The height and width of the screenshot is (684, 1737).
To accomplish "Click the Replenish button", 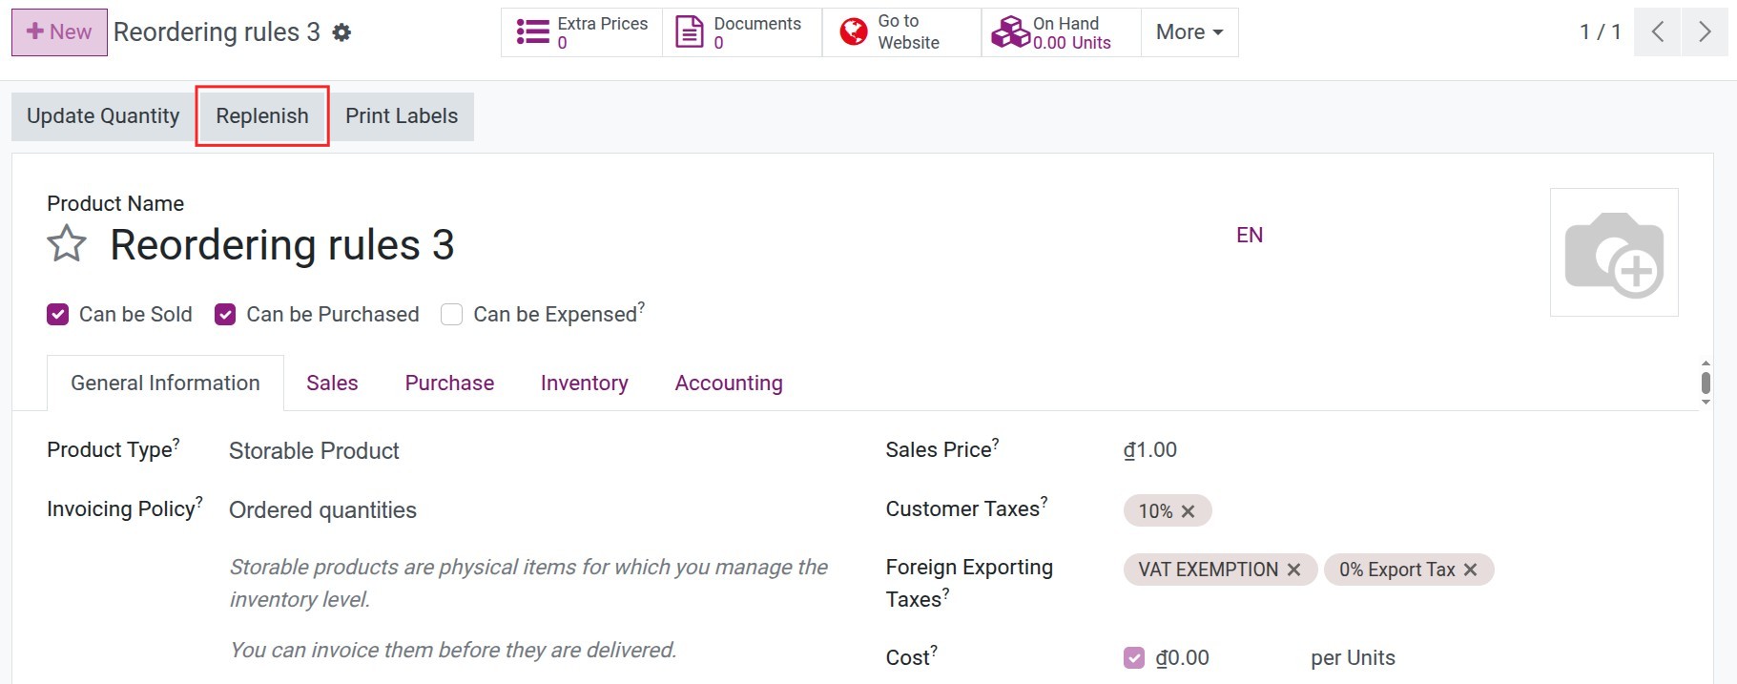I will coord(262,116).
